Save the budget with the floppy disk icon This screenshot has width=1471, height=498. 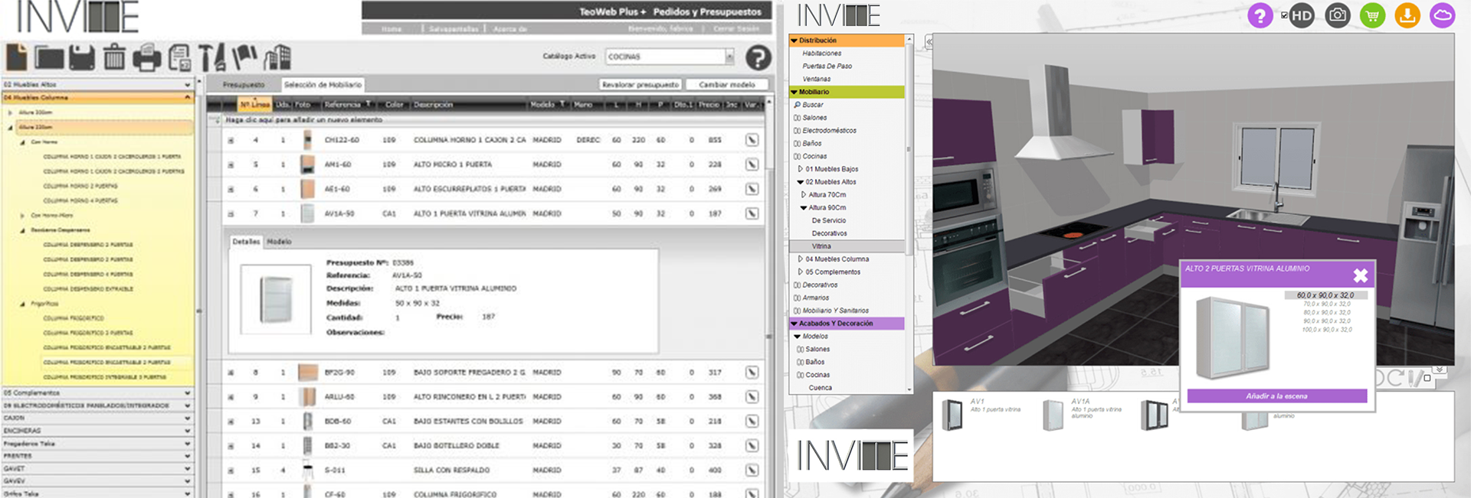(x=82, y=57)
